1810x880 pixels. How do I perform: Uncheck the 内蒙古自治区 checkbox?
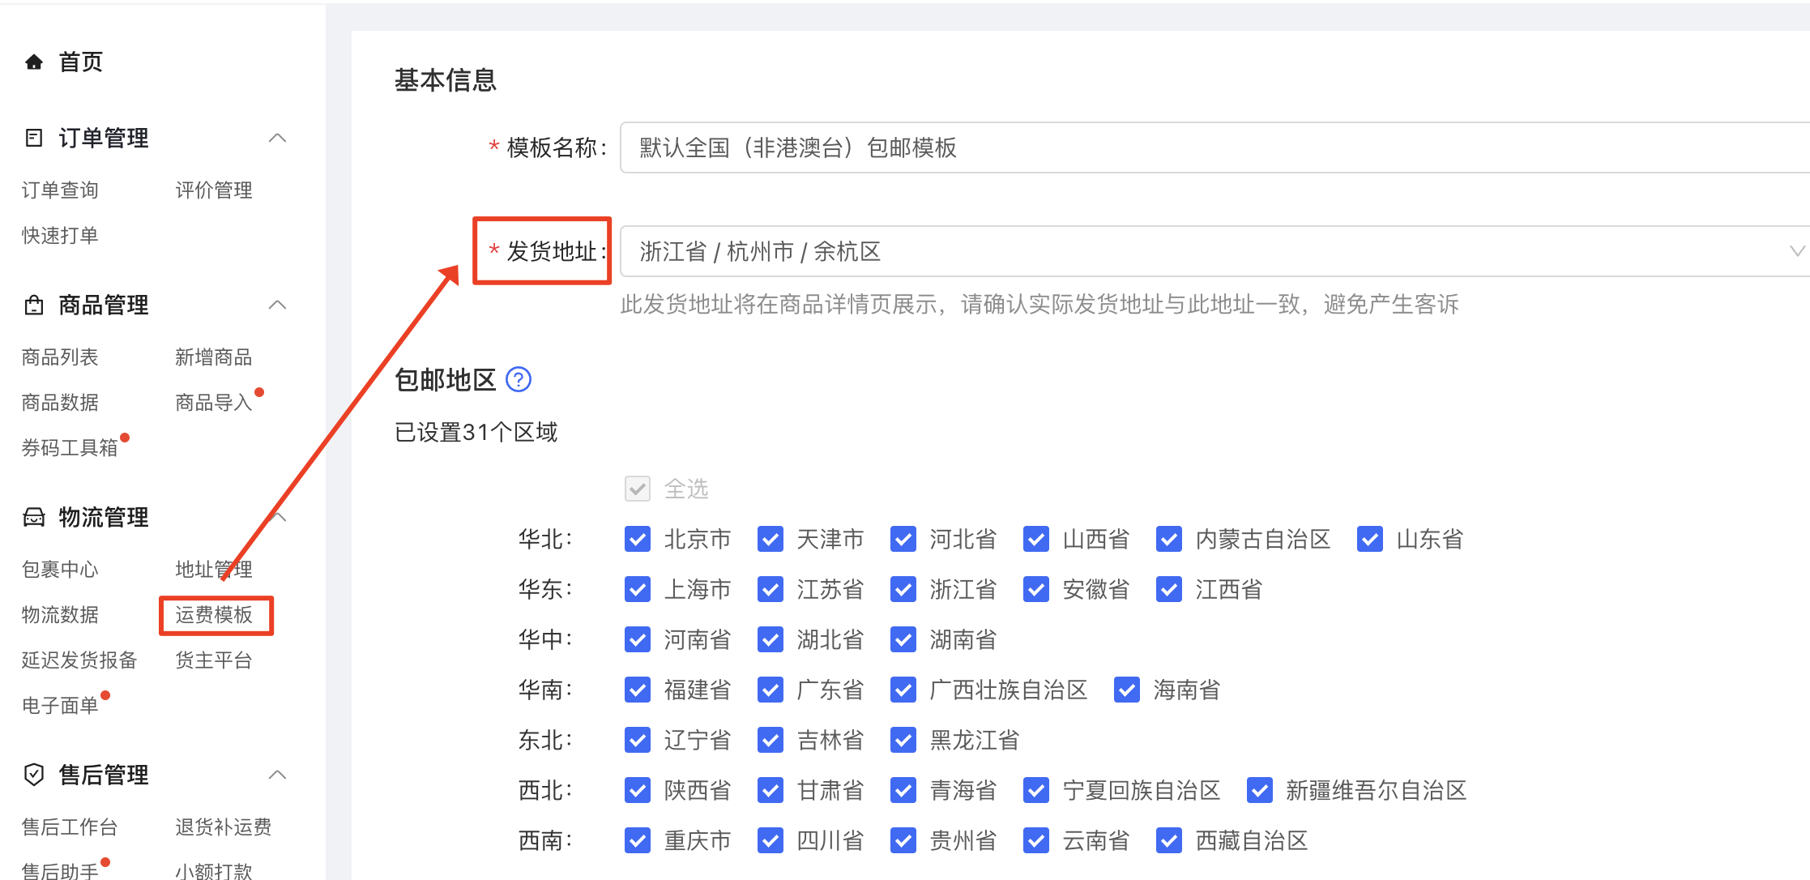[x=1169, y=539]
